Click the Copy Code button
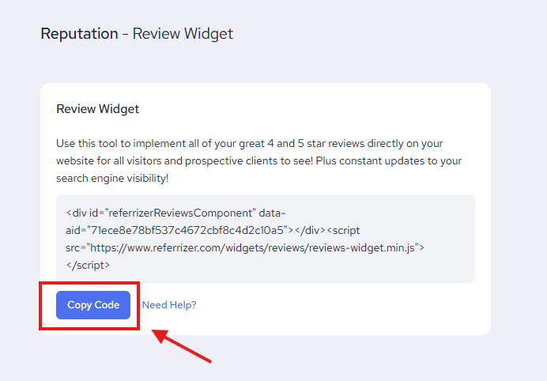The width and height of the screenshot is (547, 381). click(x=93, y=305)
